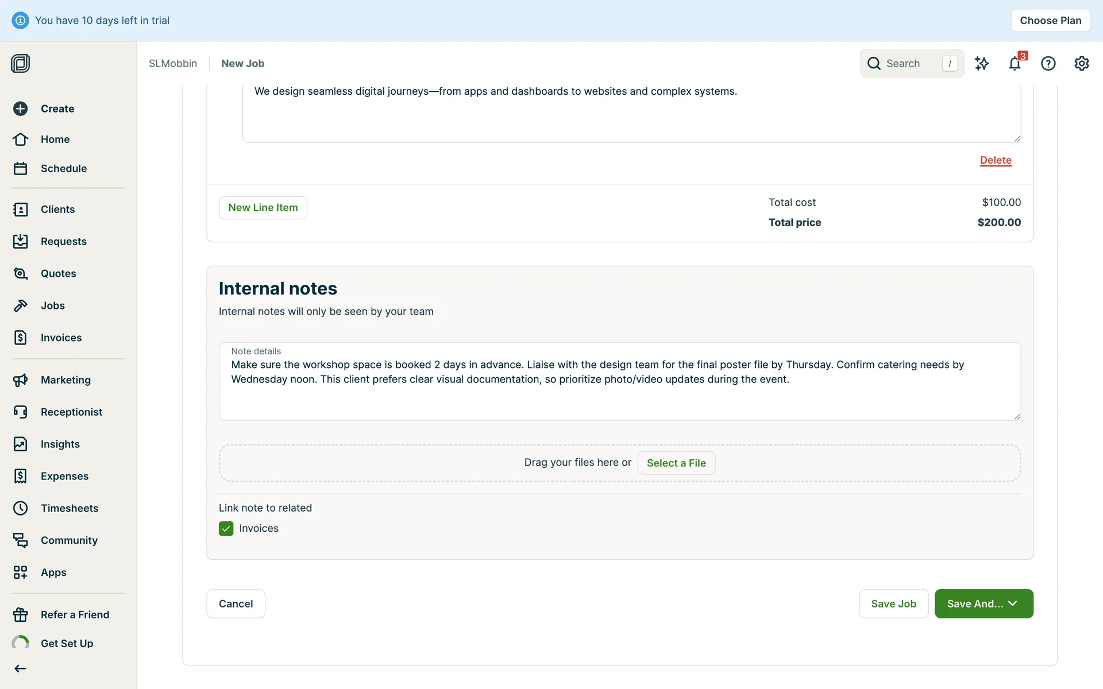This screenshot has width=1103, height=689.
Task: Click the red Delete link
Action: click(995, 160)
